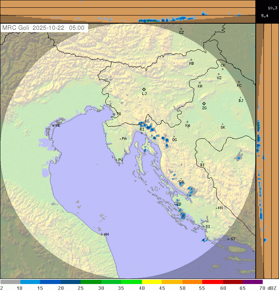Click the radar echo cluster near Ogulin (OG)

point(166,141)
